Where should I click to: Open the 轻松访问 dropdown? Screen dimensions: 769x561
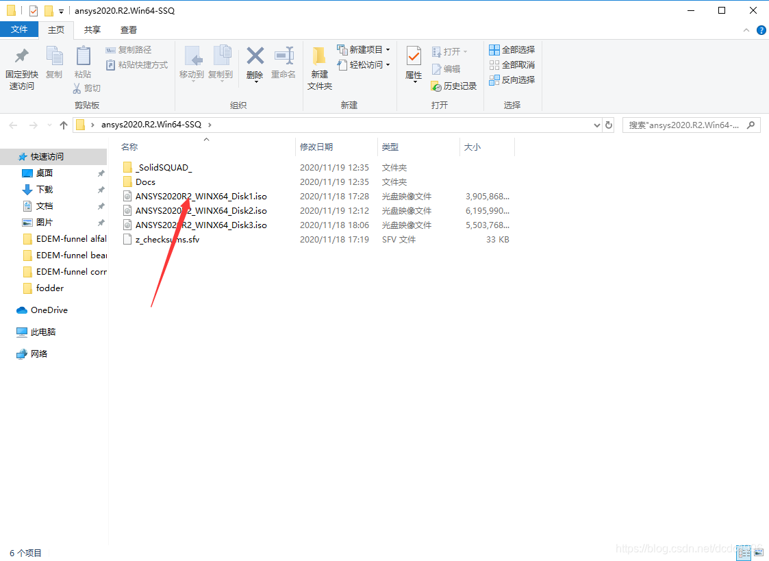click(x=364, y=64)
